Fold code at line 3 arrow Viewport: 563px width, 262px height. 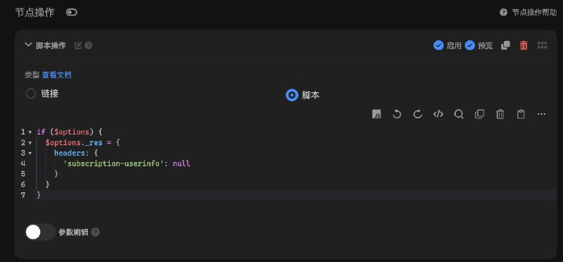point(30,153)
